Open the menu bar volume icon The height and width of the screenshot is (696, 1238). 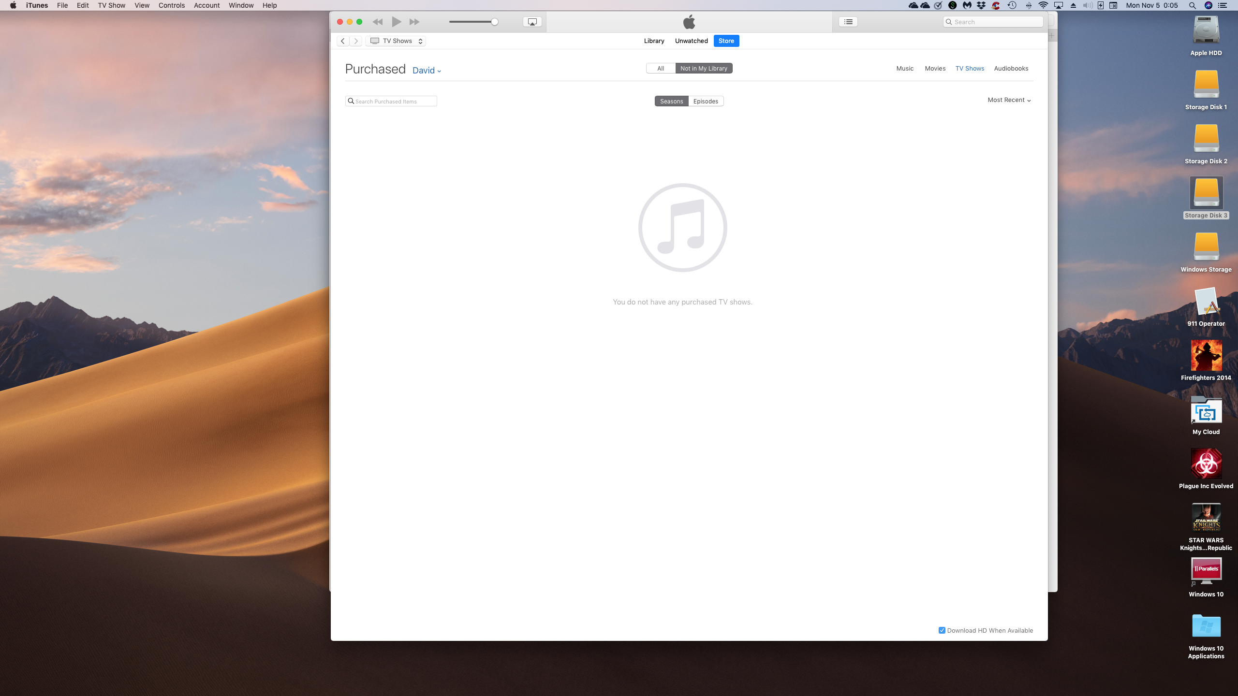(x=1088, y=5)
